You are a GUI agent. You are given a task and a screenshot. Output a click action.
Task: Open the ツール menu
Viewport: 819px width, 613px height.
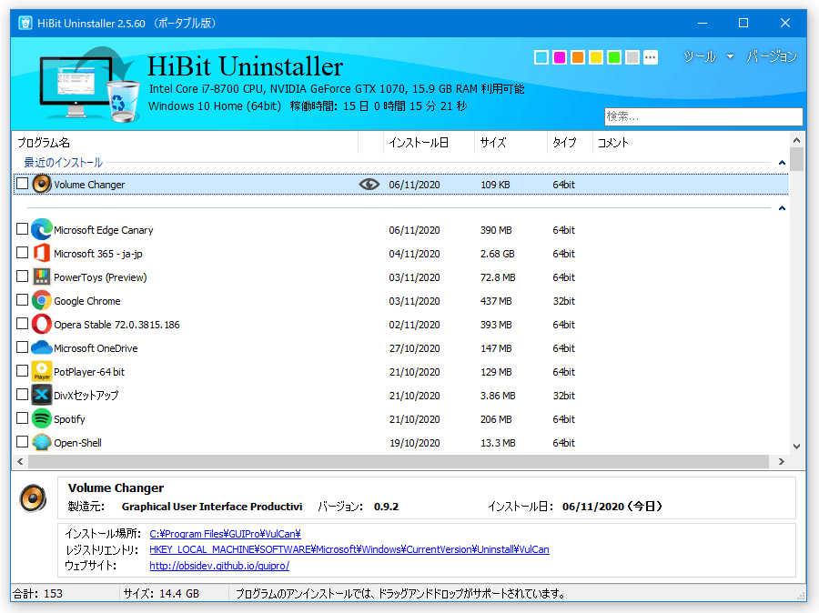click(700, 56)
